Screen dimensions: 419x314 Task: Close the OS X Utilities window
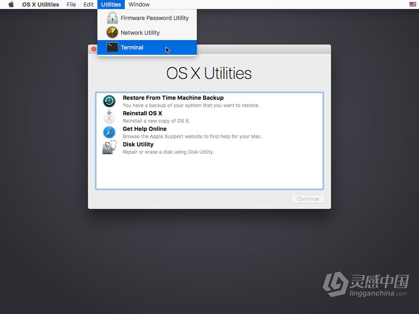(x=93, y=49)
